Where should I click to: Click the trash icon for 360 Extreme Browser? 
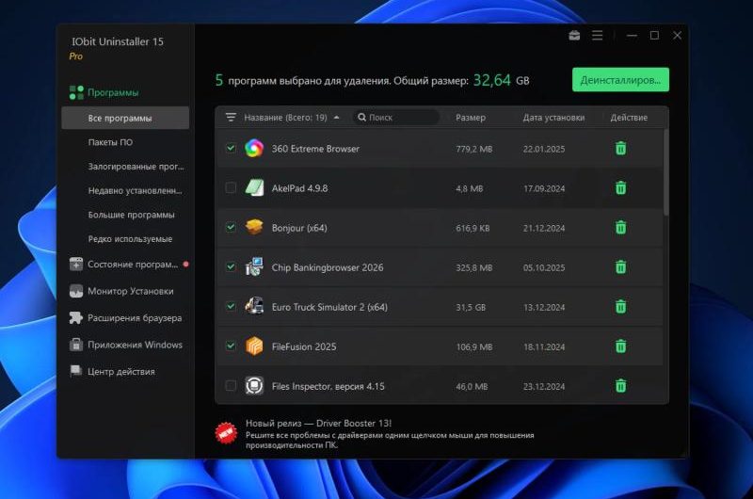click(x=620, y=149)
